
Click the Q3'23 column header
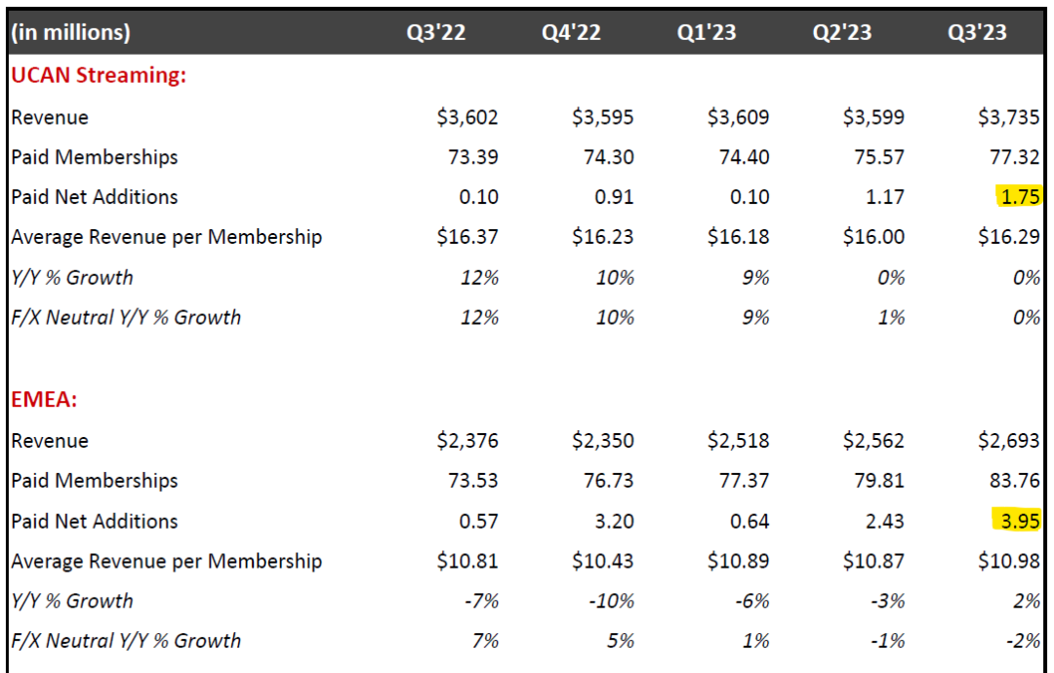(x=977, y=31)
